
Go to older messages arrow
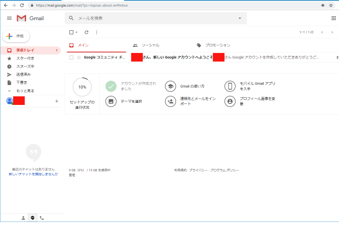tap(332, 32)
